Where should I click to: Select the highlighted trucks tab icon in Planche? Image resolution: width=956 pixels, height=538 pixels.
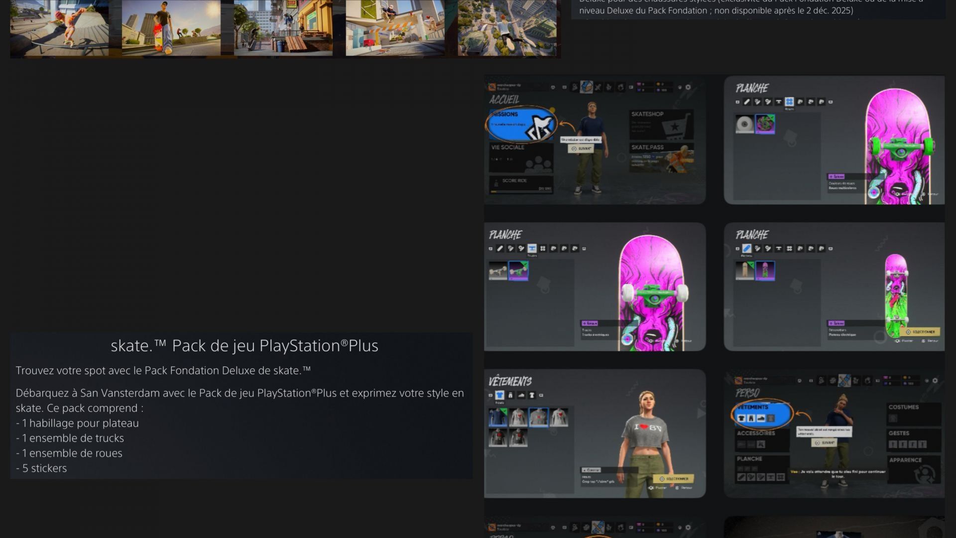pos(532,248)
